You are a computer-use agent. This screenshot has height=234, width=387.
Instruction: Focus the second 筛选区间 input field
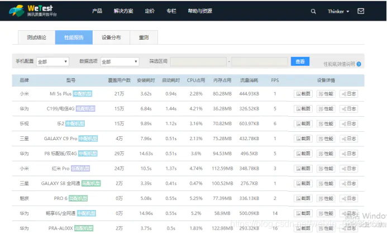tap(260, 61)
